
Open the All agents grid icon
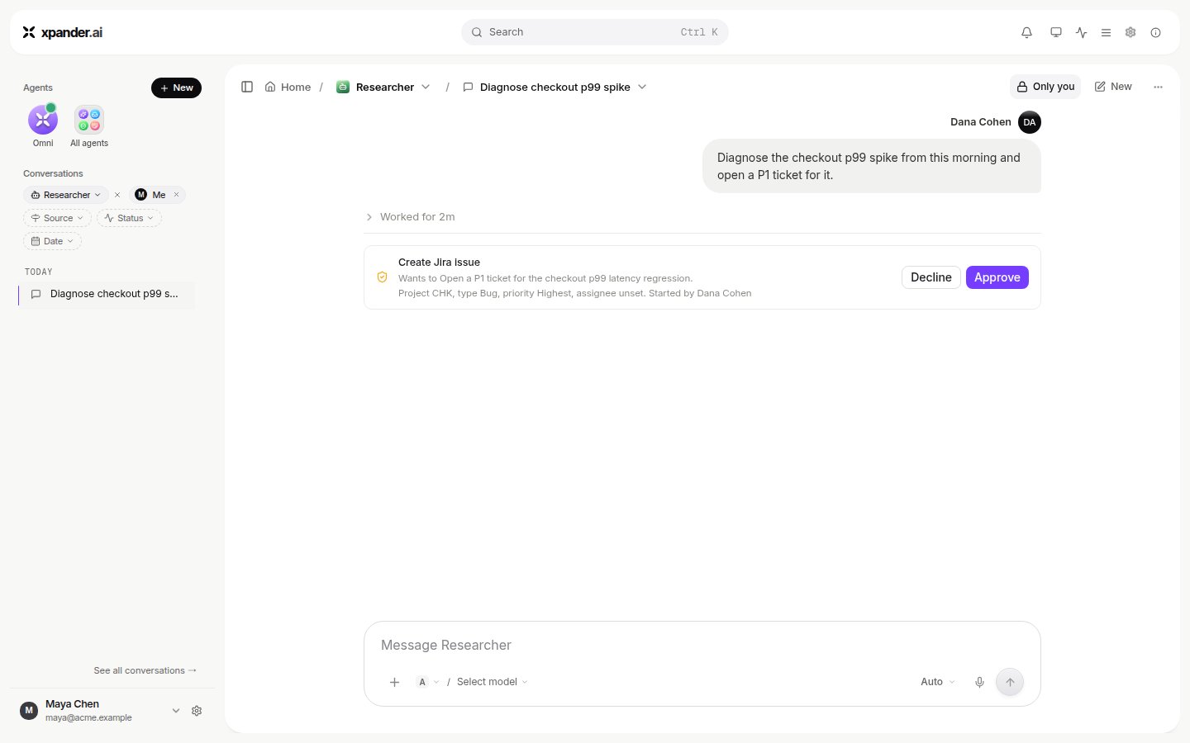[89, 121]
